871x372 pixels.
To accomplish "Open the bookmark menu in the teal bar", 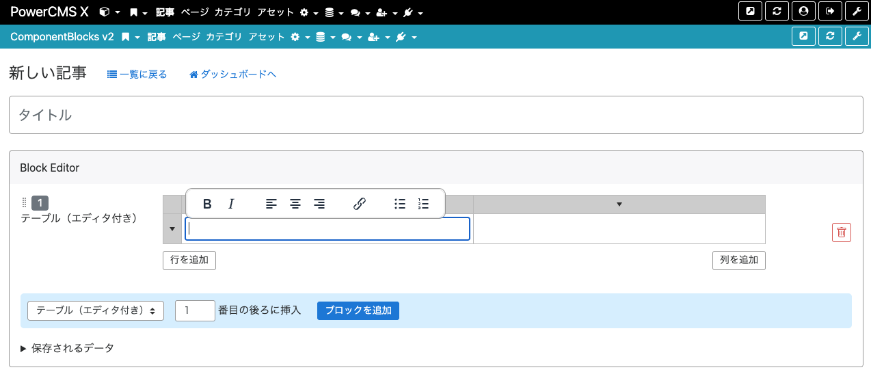I will (131, 37).
